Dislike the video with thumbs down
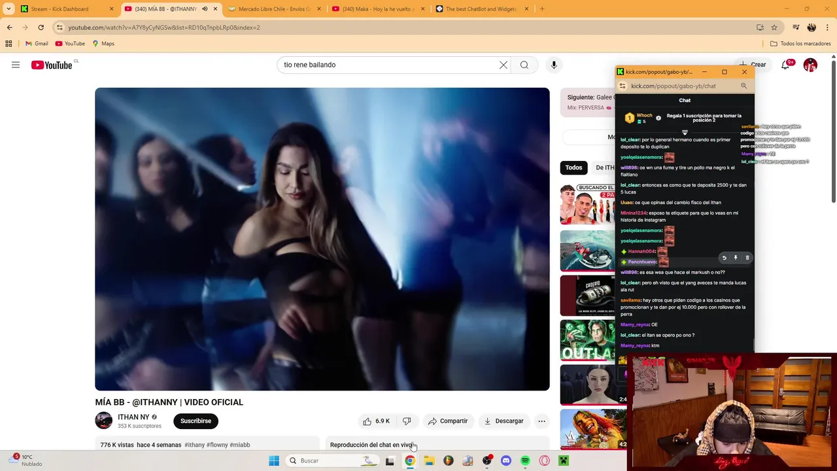 (x=407, y=421)
